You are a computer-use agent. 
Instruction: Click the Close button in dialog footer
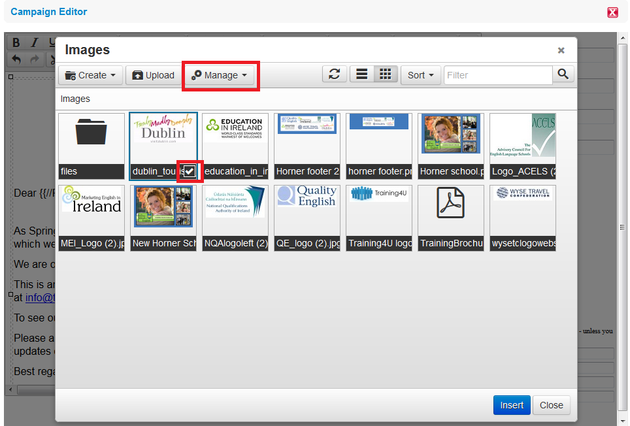(x=552, y=405)
